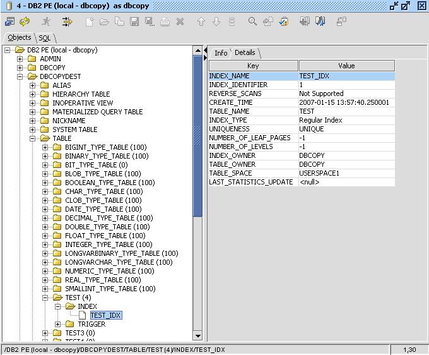Click the DBCOPYDEST open folder icon
The width and height of the screenshot is (429, 355).
[x=33, y=76]
